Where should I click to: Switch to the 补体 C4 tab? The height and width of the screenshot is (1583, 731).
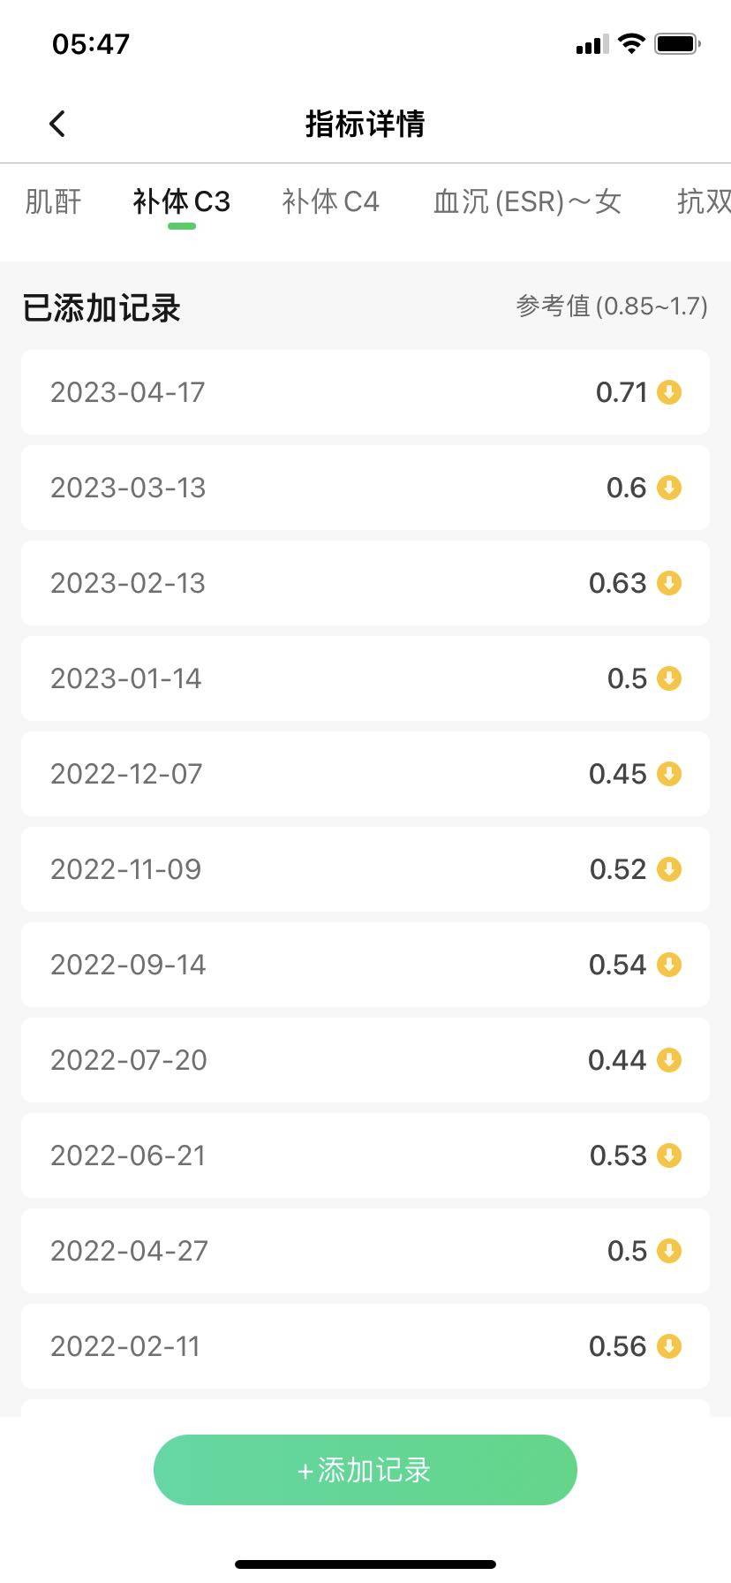point(330,201)
